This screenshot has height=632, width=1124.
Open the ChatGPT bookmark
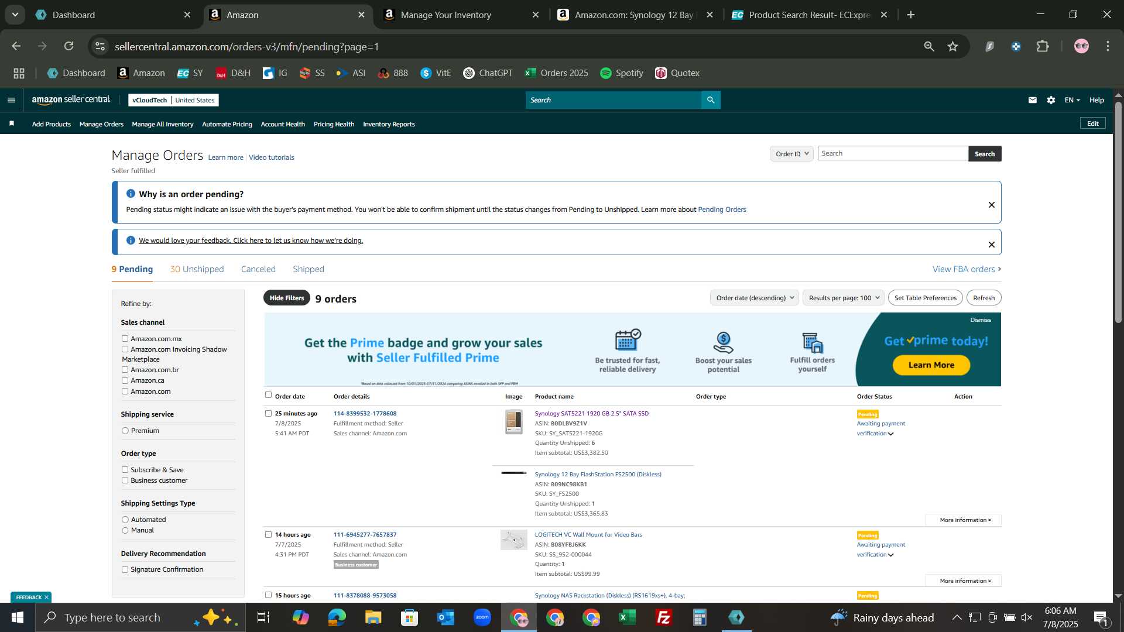(488, 73)
